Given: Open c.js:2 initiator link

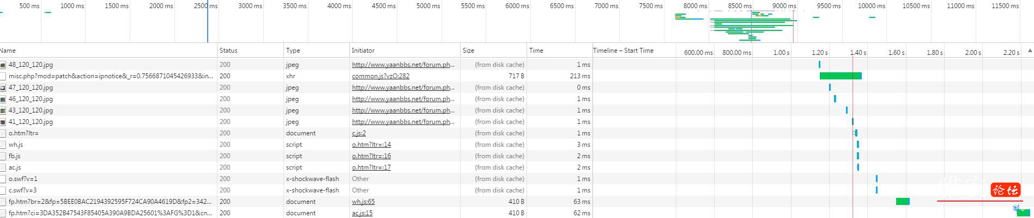Looking at the screenshot, I should tap(359, 133).
